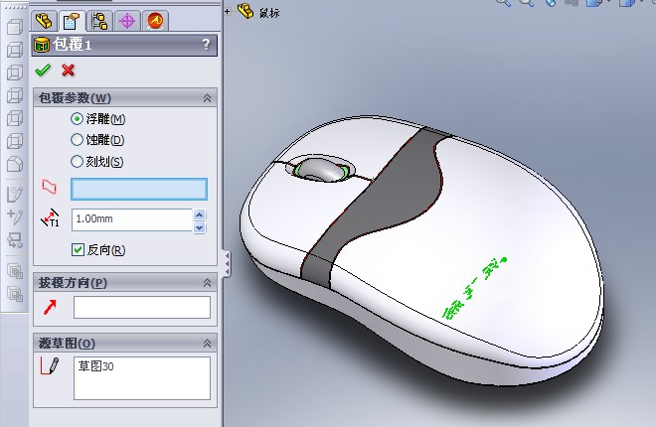Image resolution: width=656 pixels, height=427 pixels.
Task: Collapse the 包覆参数(W) section
Action: coord(207,98)
